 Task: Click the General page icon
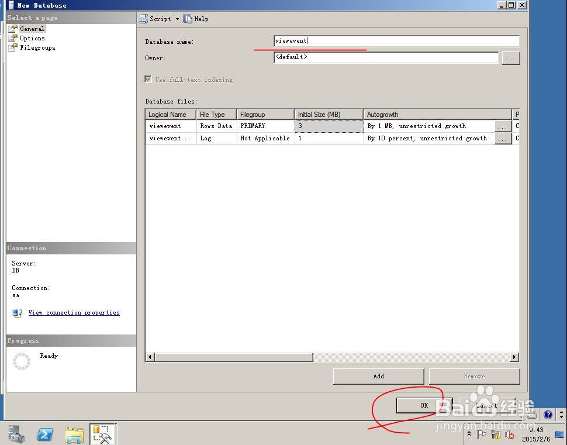13,29
